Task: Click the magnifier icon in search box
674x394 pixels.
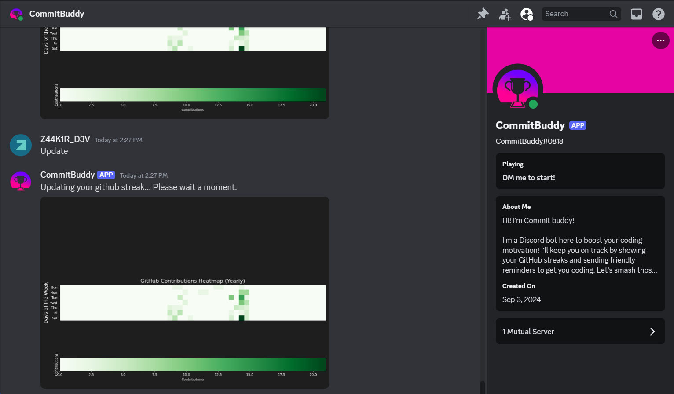Action: 613,14
